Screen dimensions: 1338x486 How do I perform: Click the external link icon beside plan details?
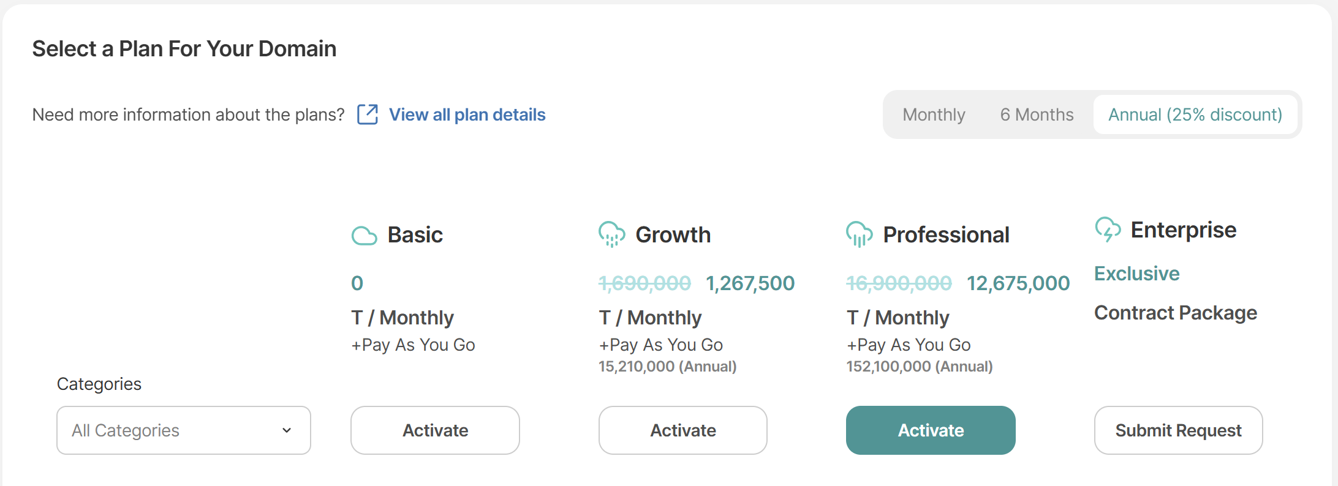(x=368, y=114)
